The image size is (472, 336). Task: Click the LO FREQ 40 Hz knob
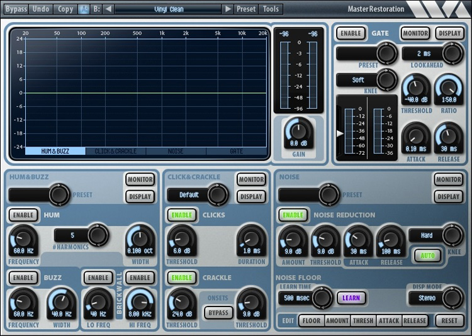(x=98, y=303)
